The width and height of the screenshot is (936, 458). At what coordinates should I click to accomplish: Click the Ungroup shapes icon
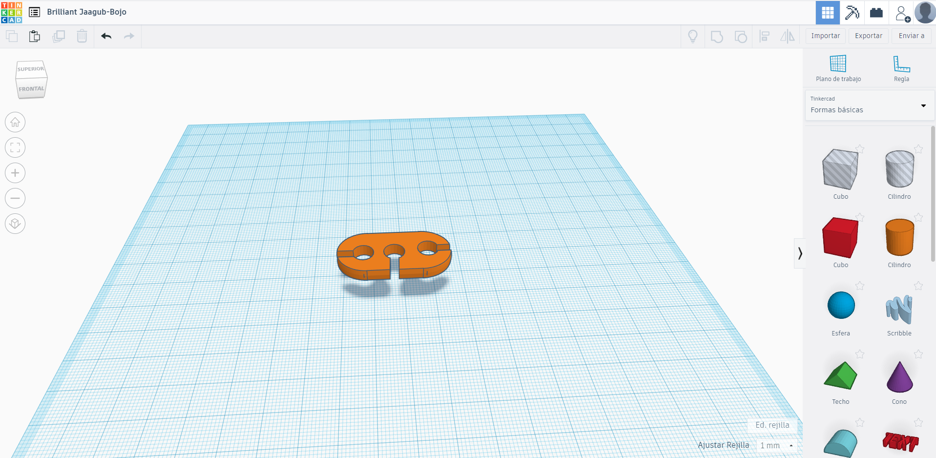[741, 37]
